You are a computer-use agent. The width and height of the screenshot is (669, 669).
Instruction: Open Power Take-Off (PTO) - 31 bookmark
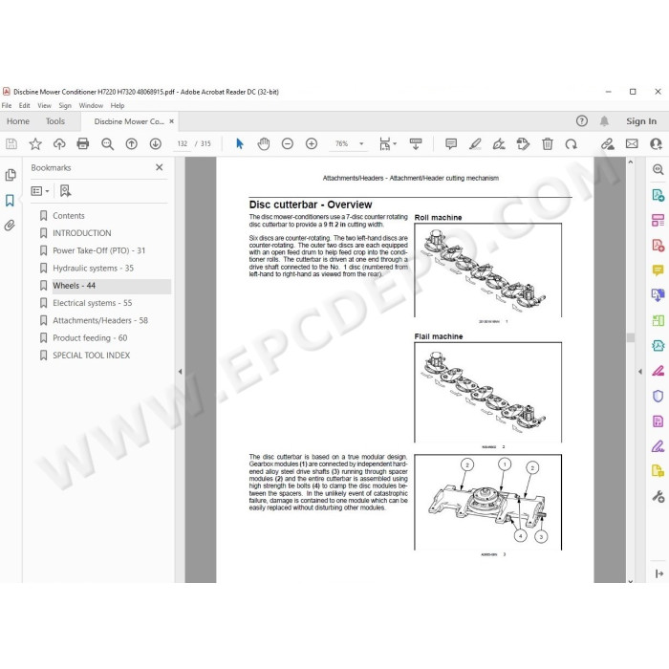99,250
